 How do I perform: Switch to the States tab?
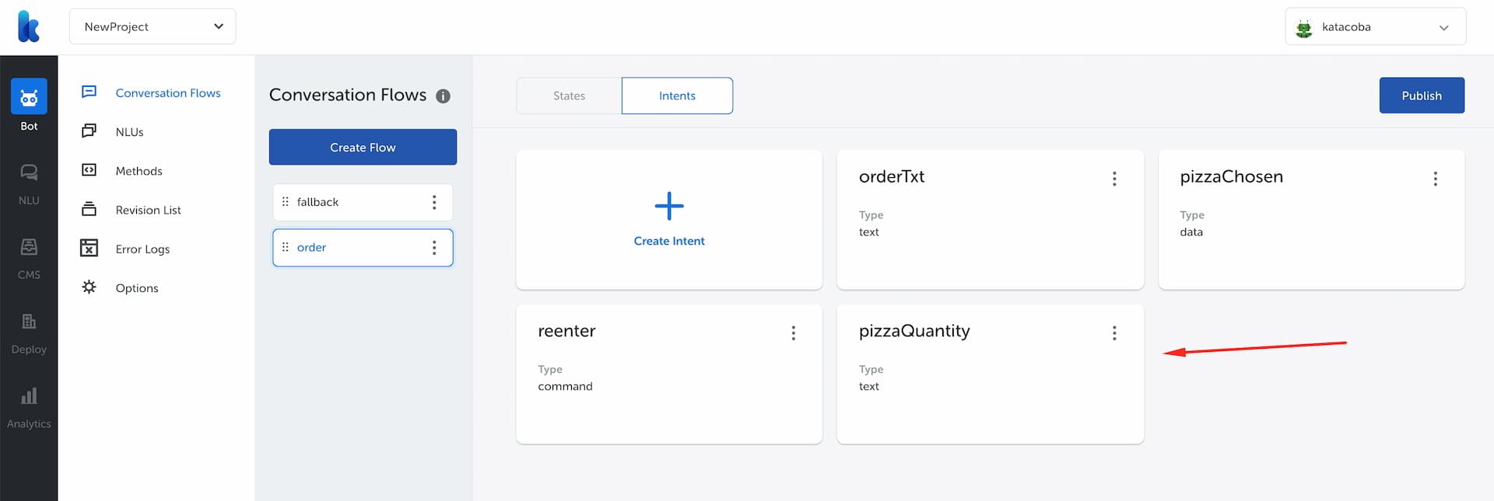point(569,96)
